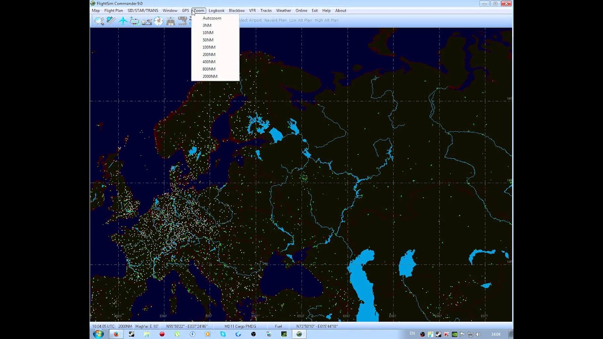Viewport: 603px width, 339px height.
Task: Click the MagVar status bar field
Action: click(x=147, y=326)
